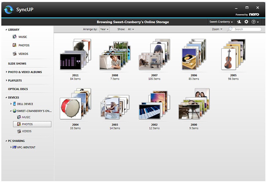Expand the DELL DEVICE node

point(11,104)
